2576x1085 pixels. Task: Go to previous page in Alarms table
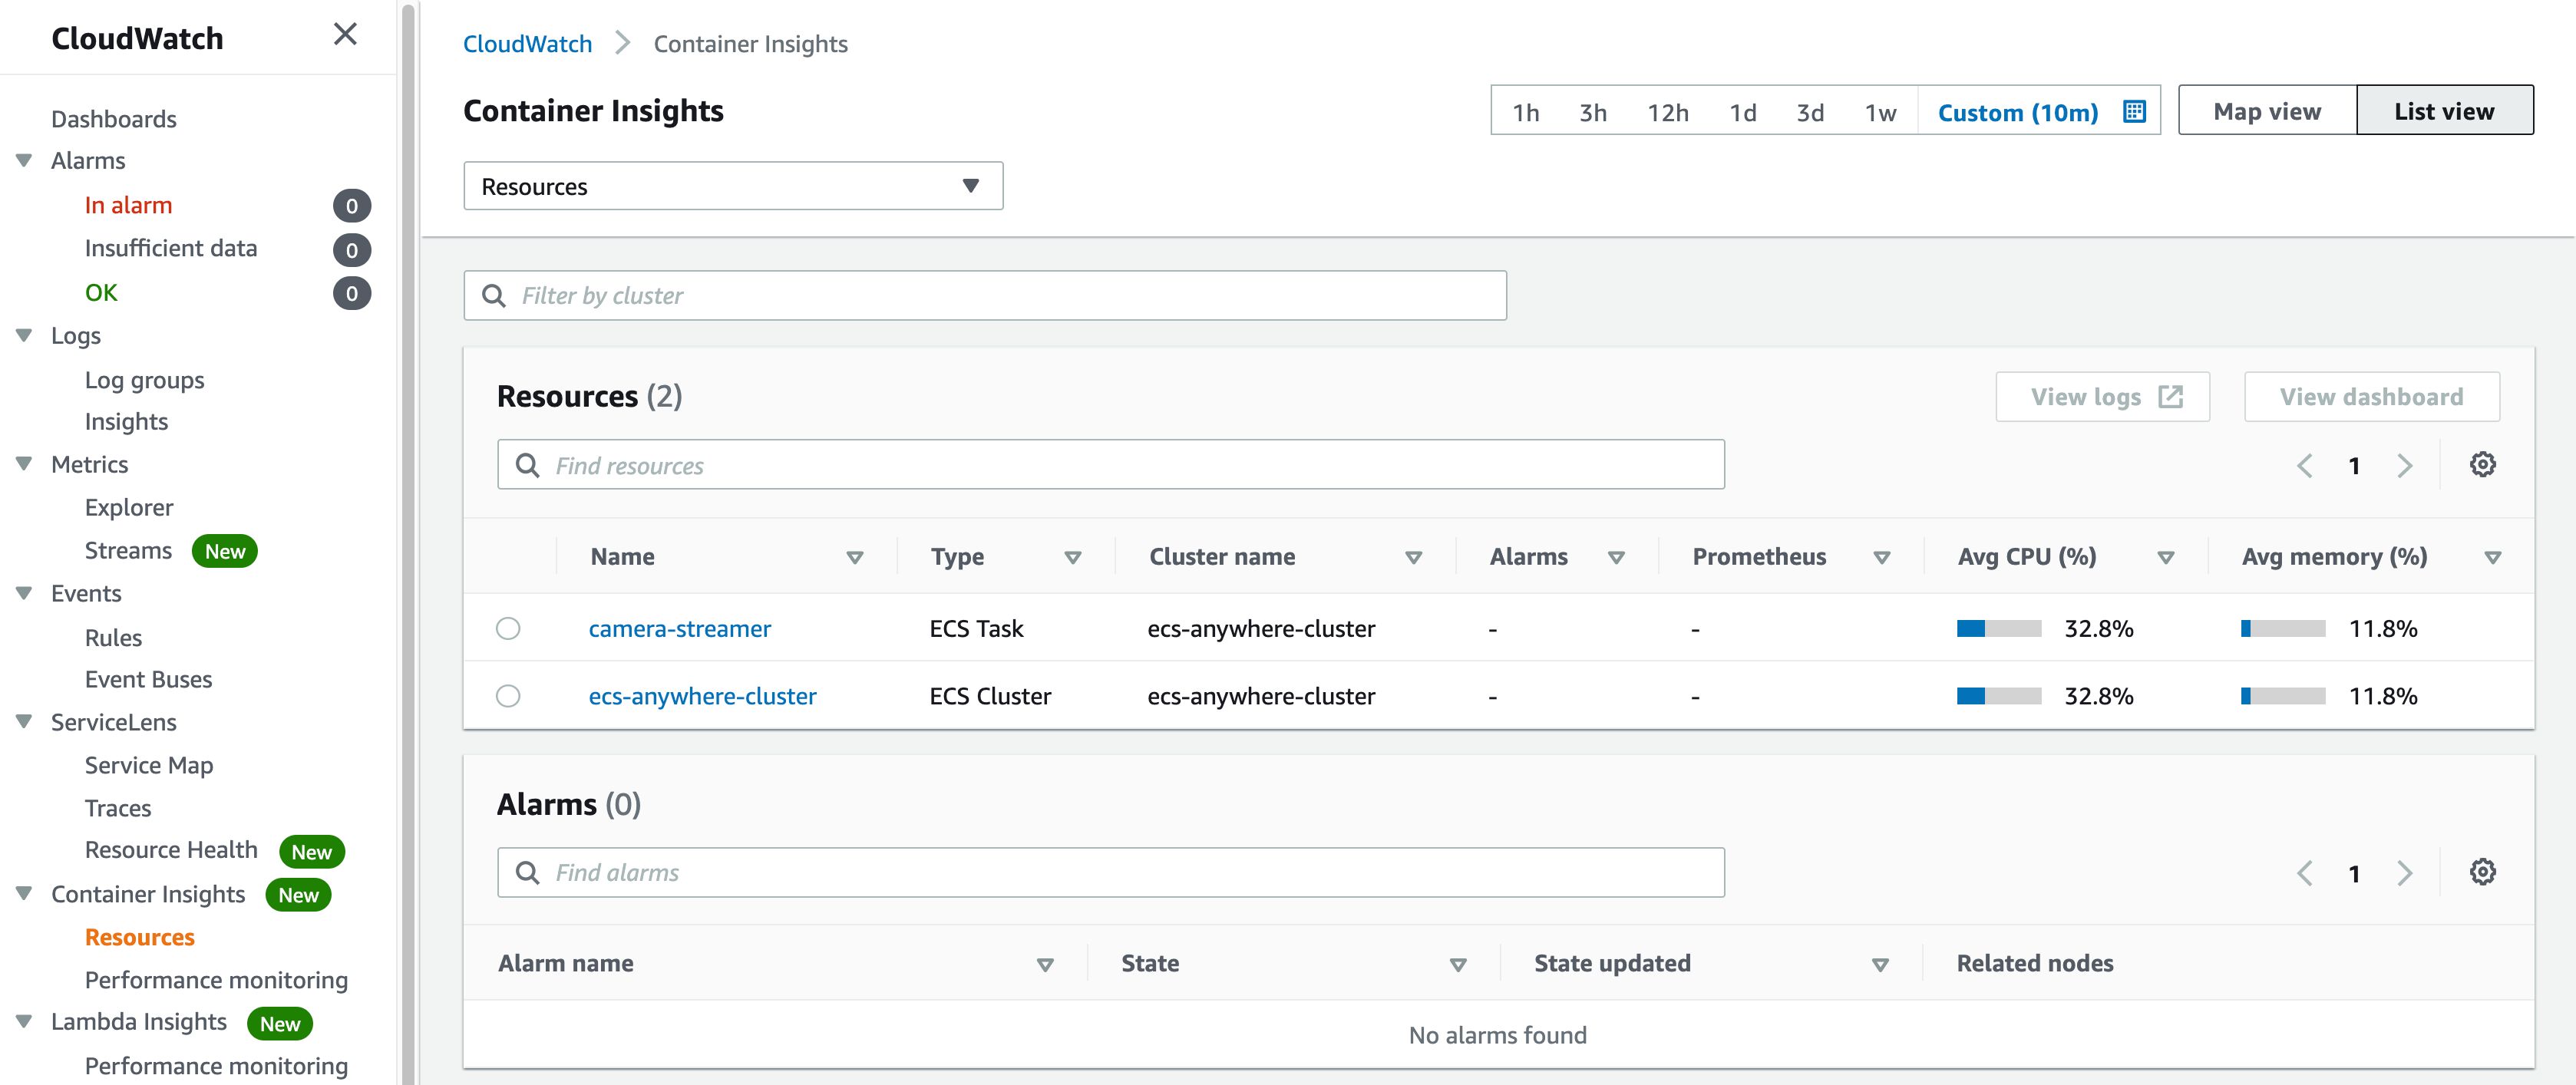pyautogui.click(x=2304, y=873)
